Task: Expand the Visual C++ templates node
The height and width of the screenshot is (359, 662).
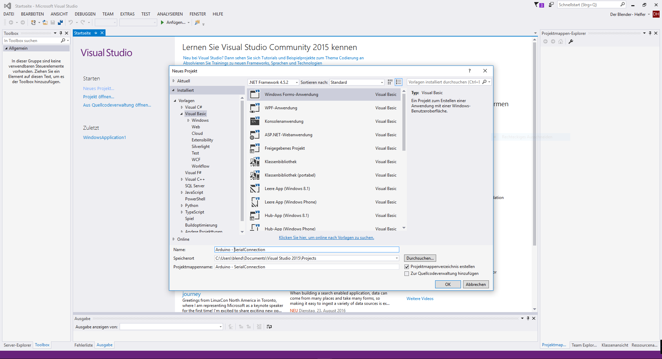Action: click(182, 179)
